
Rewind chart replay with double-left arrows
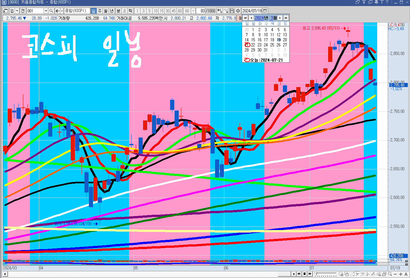[x=299, y=274]
